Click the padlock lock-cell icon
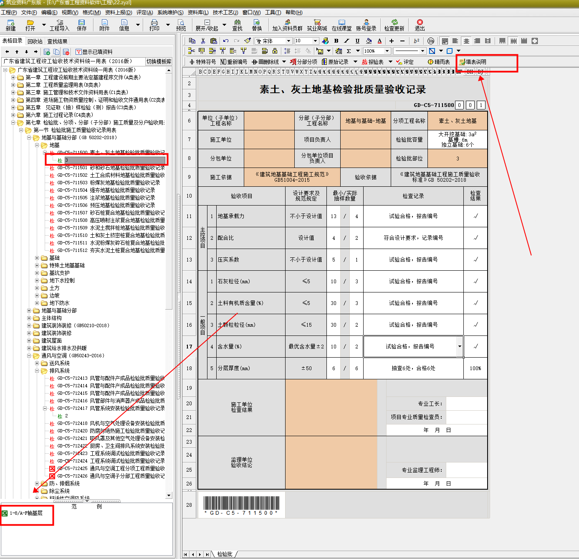The width and height of the screenshot is (579, 559). [275, 51]
